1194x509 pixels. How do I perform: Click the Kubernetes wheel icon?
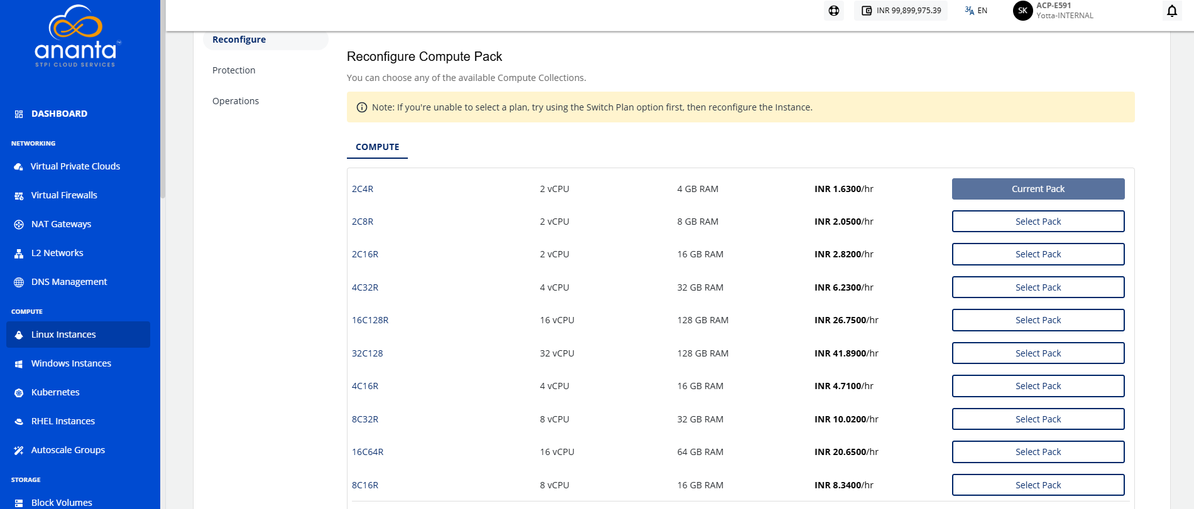19,393
